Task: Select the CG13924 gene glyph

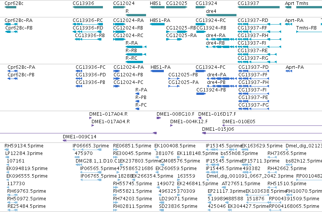Action: pyautogui.click(x=201, y=7)
